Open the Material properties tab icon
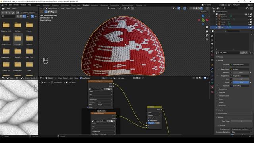The height and width of the screenshot is (143, 254). click(212, 87)
